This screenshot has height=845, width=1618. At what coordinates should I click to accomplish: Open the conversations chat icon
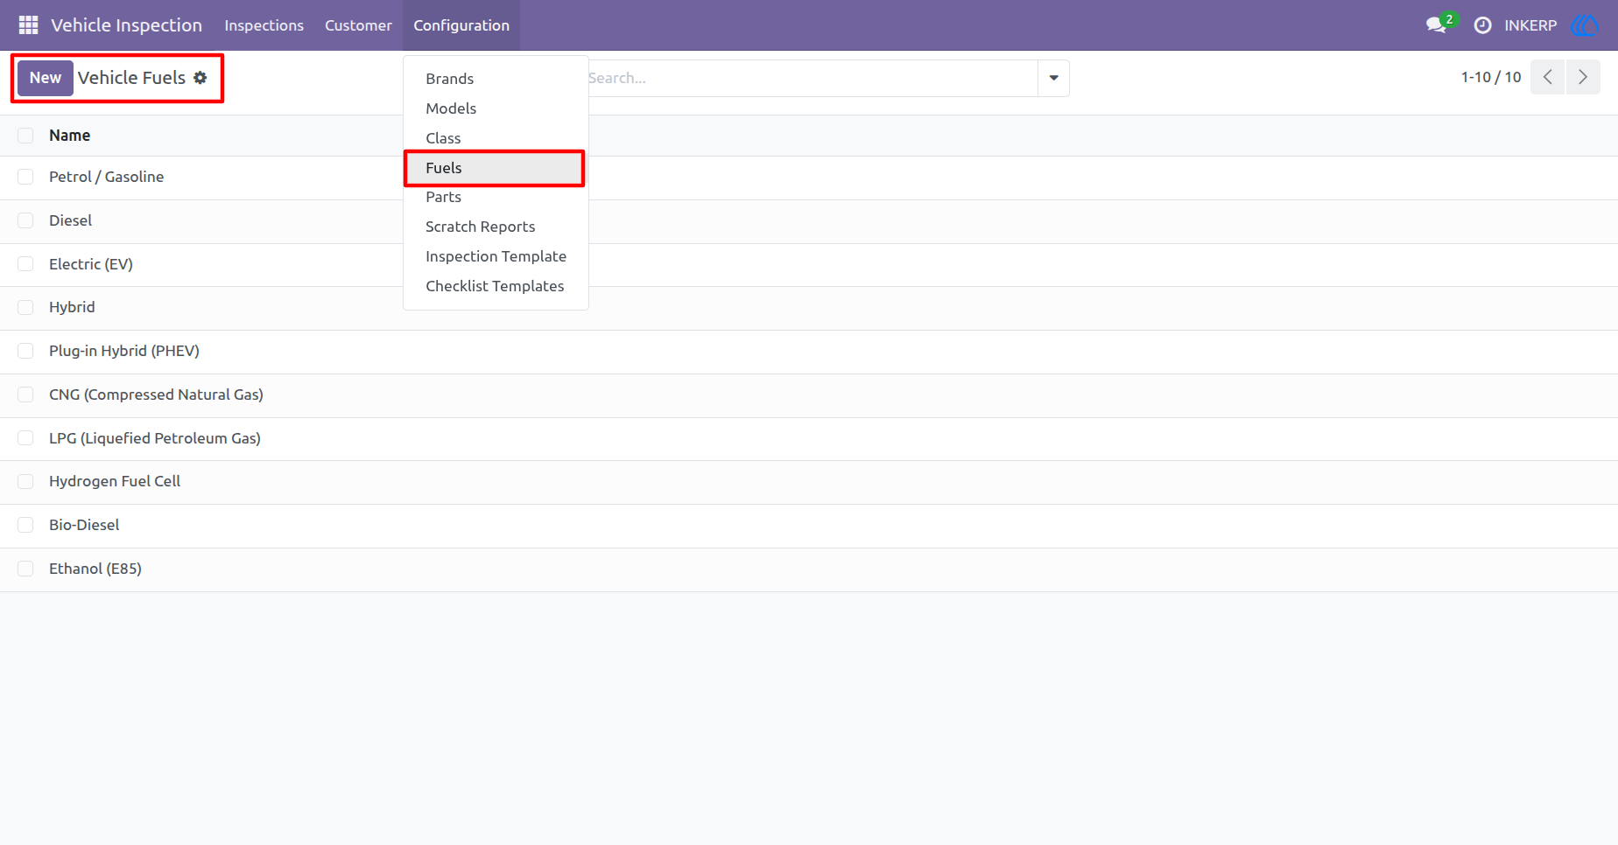(x=1436, y=25)
